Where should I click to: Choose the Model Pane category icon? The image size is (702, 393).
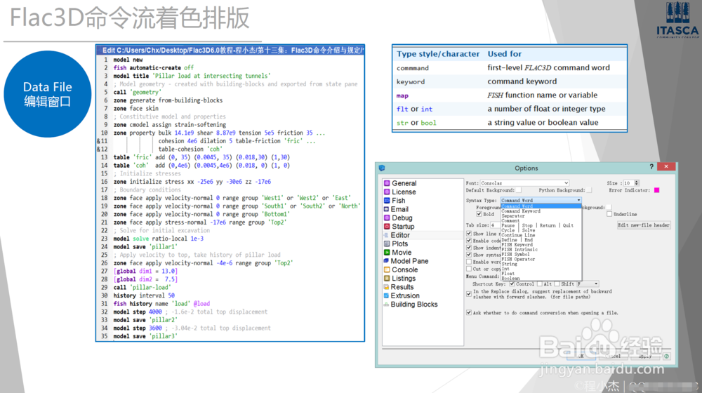click(x=386, y=261)
